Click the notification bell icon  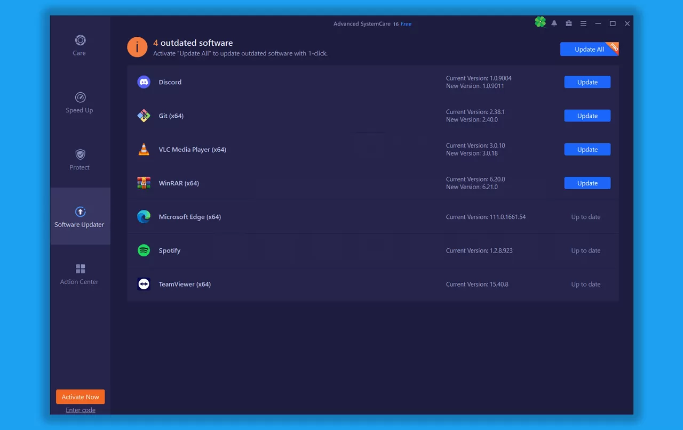554,23
